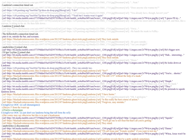Viewport: 187px width, 140px height.
Task: Select Asriel's message "Hmm."
Action: (134, 60)
